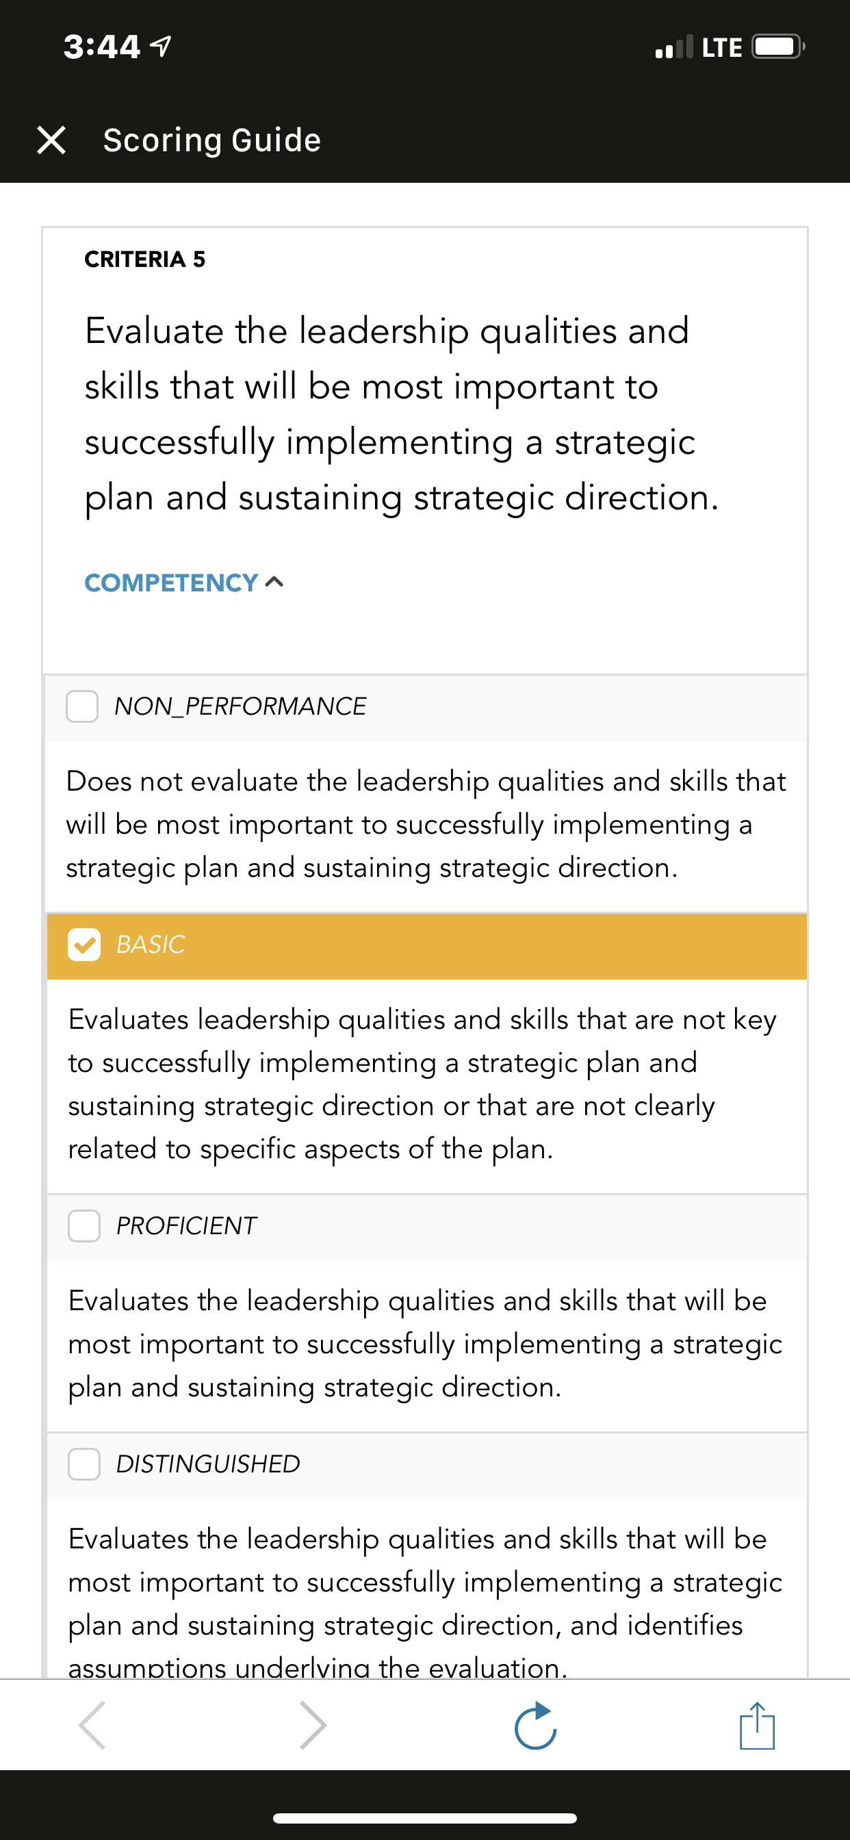Uncheck the BASIC checkbox
The width and height of the screenshot is (850, 1840).
tap(84, 944)
